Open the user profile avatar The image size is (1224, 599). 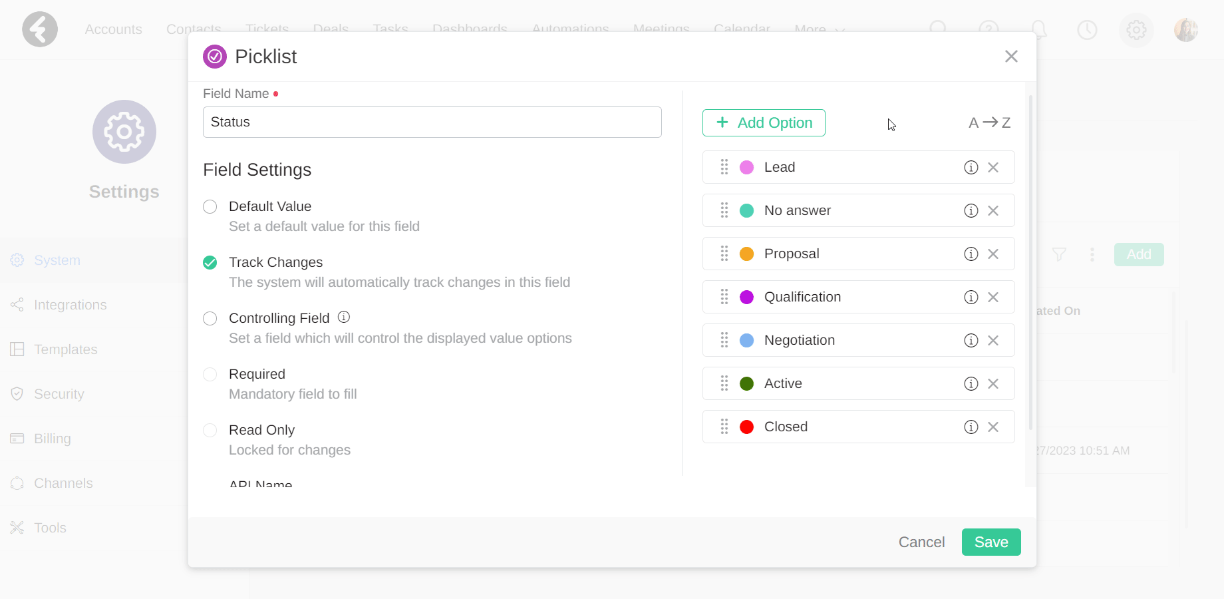(1186, 30)
